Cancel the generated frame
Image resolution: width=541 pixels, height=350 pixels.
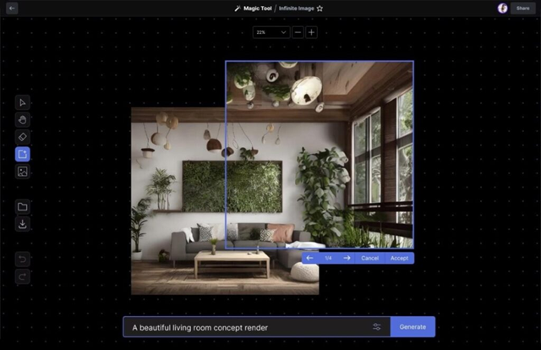(x=370, y=258)
